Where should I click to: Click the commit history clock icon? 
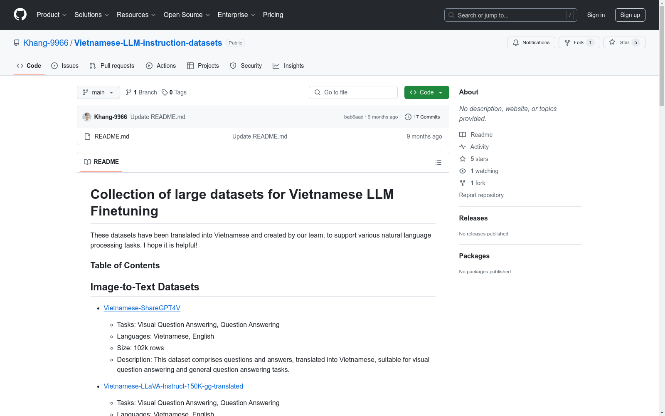pos(408,117)
